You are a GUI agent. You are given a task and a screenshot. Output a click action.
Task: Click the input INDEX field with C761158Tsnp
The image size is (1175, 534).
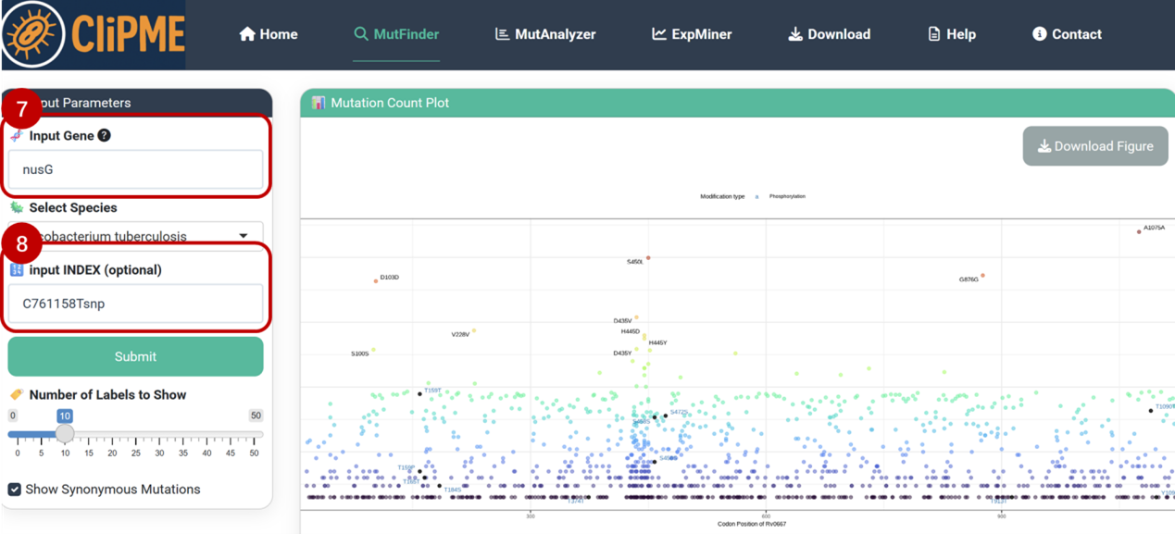(x=135, y=304)
